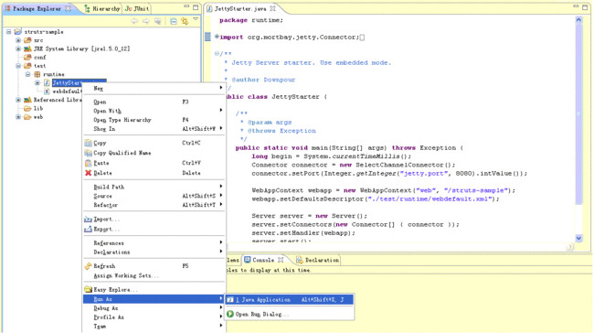This screenshot has height=333, width=594.
Task: Open the Team submenu
Action: [x=154, y=327]
